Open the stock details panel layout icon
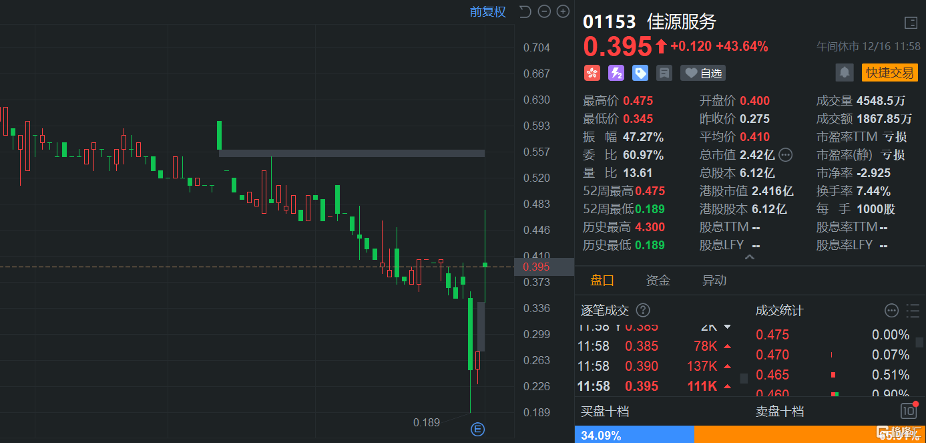The image size is (926, 443). 911,23
